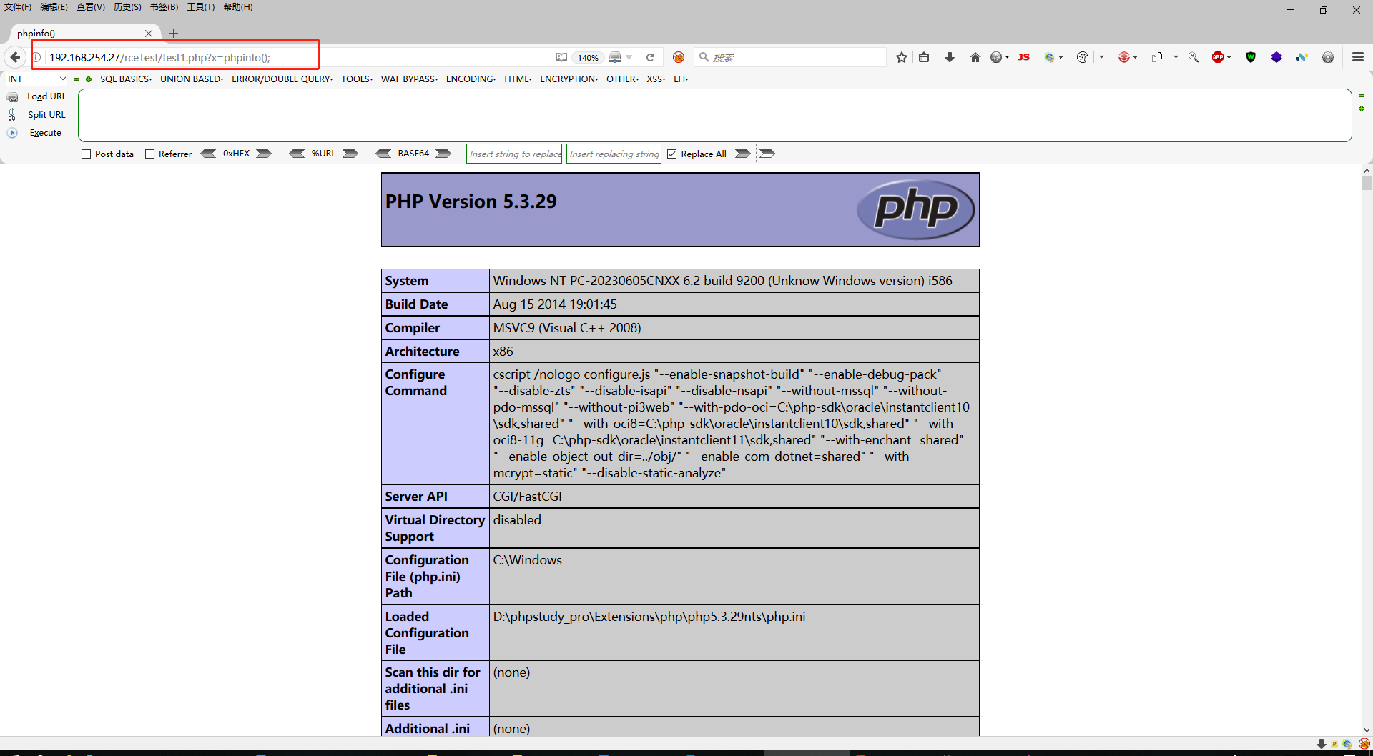The width and height of the screenshot is (1373, 756).
Task: Click the orange blocked icon beside reload
Action: pyautogui.click(x=679, y=57)
